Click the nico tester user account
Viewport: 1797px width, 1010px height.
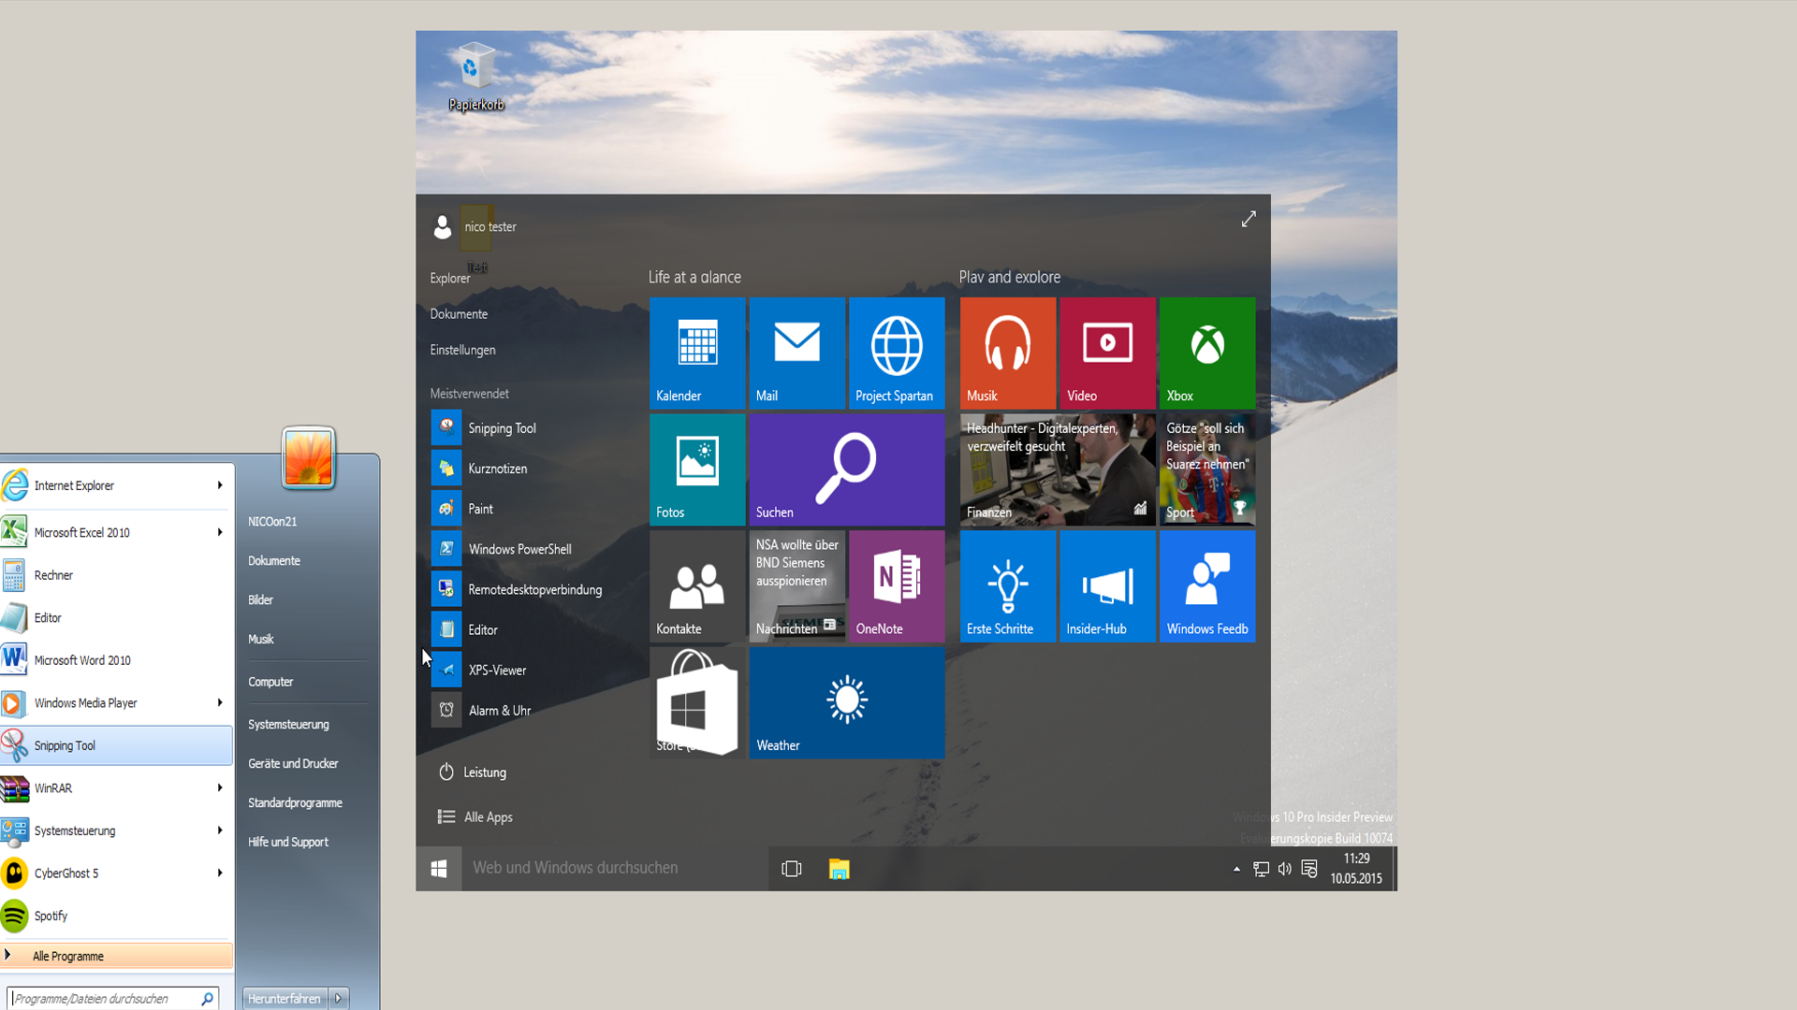(475, 226)
